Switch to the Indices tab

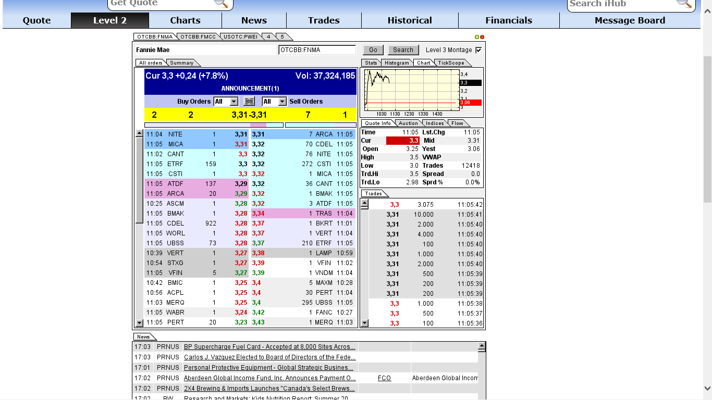point(435,123)
